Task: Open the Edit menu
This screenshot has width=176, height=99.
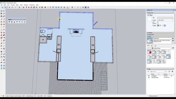Action: click(x=5, y=5)
